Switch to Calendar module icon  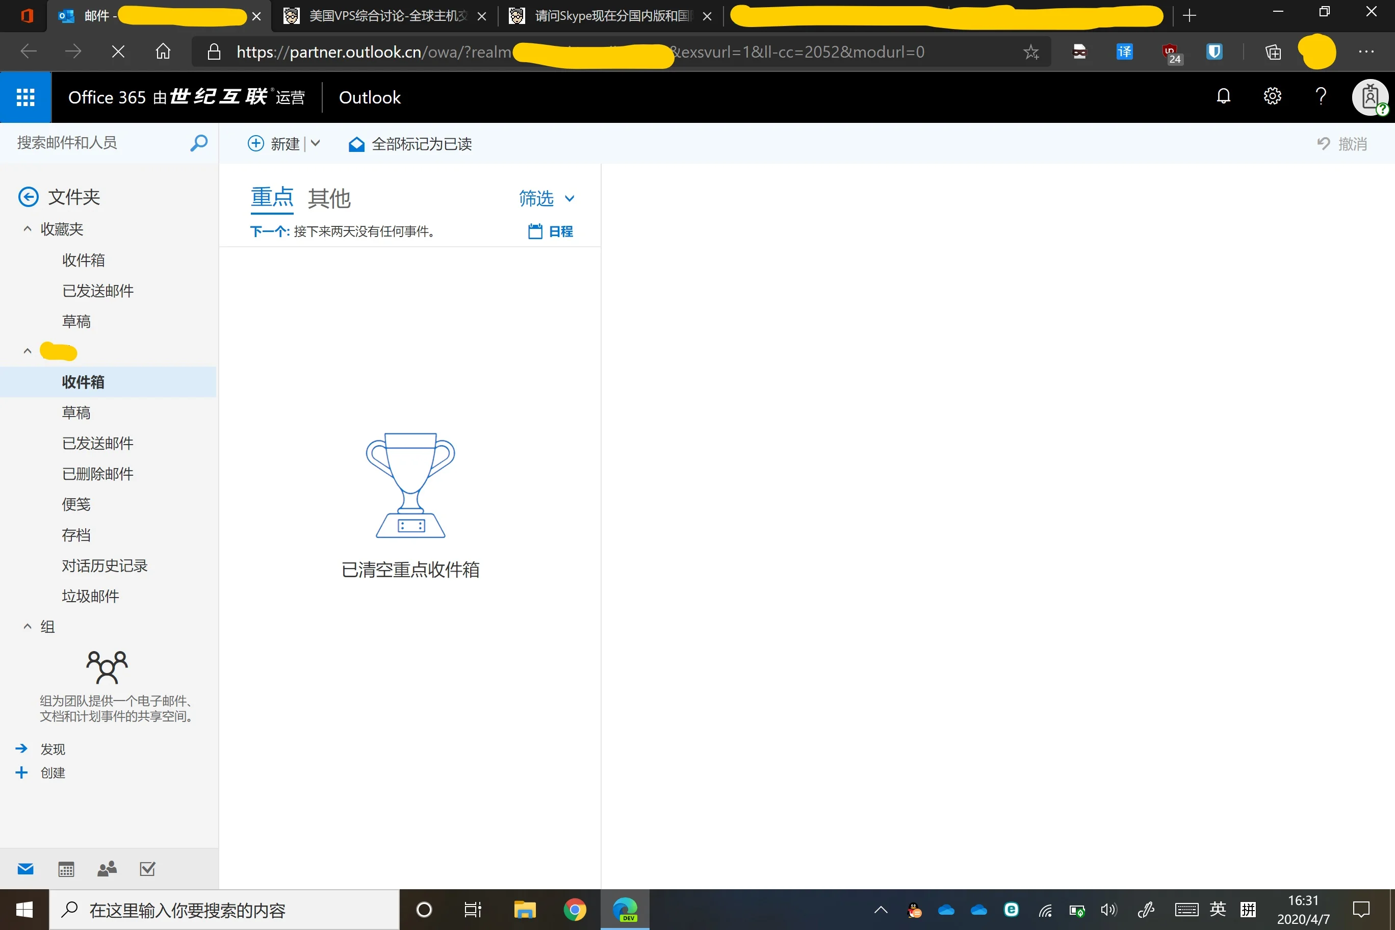click(66, 869)
